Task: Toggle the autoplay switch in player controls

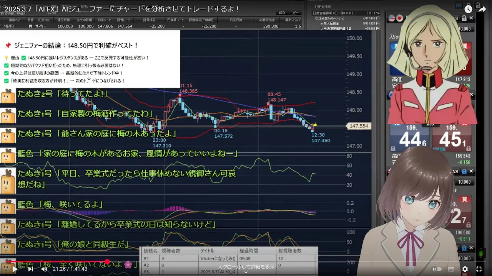Action: point(437,269)
